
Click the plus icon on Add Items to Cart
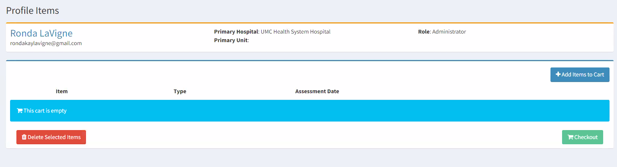coord(558,75)
